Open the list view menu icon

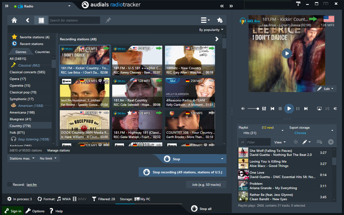pos(205,20)
